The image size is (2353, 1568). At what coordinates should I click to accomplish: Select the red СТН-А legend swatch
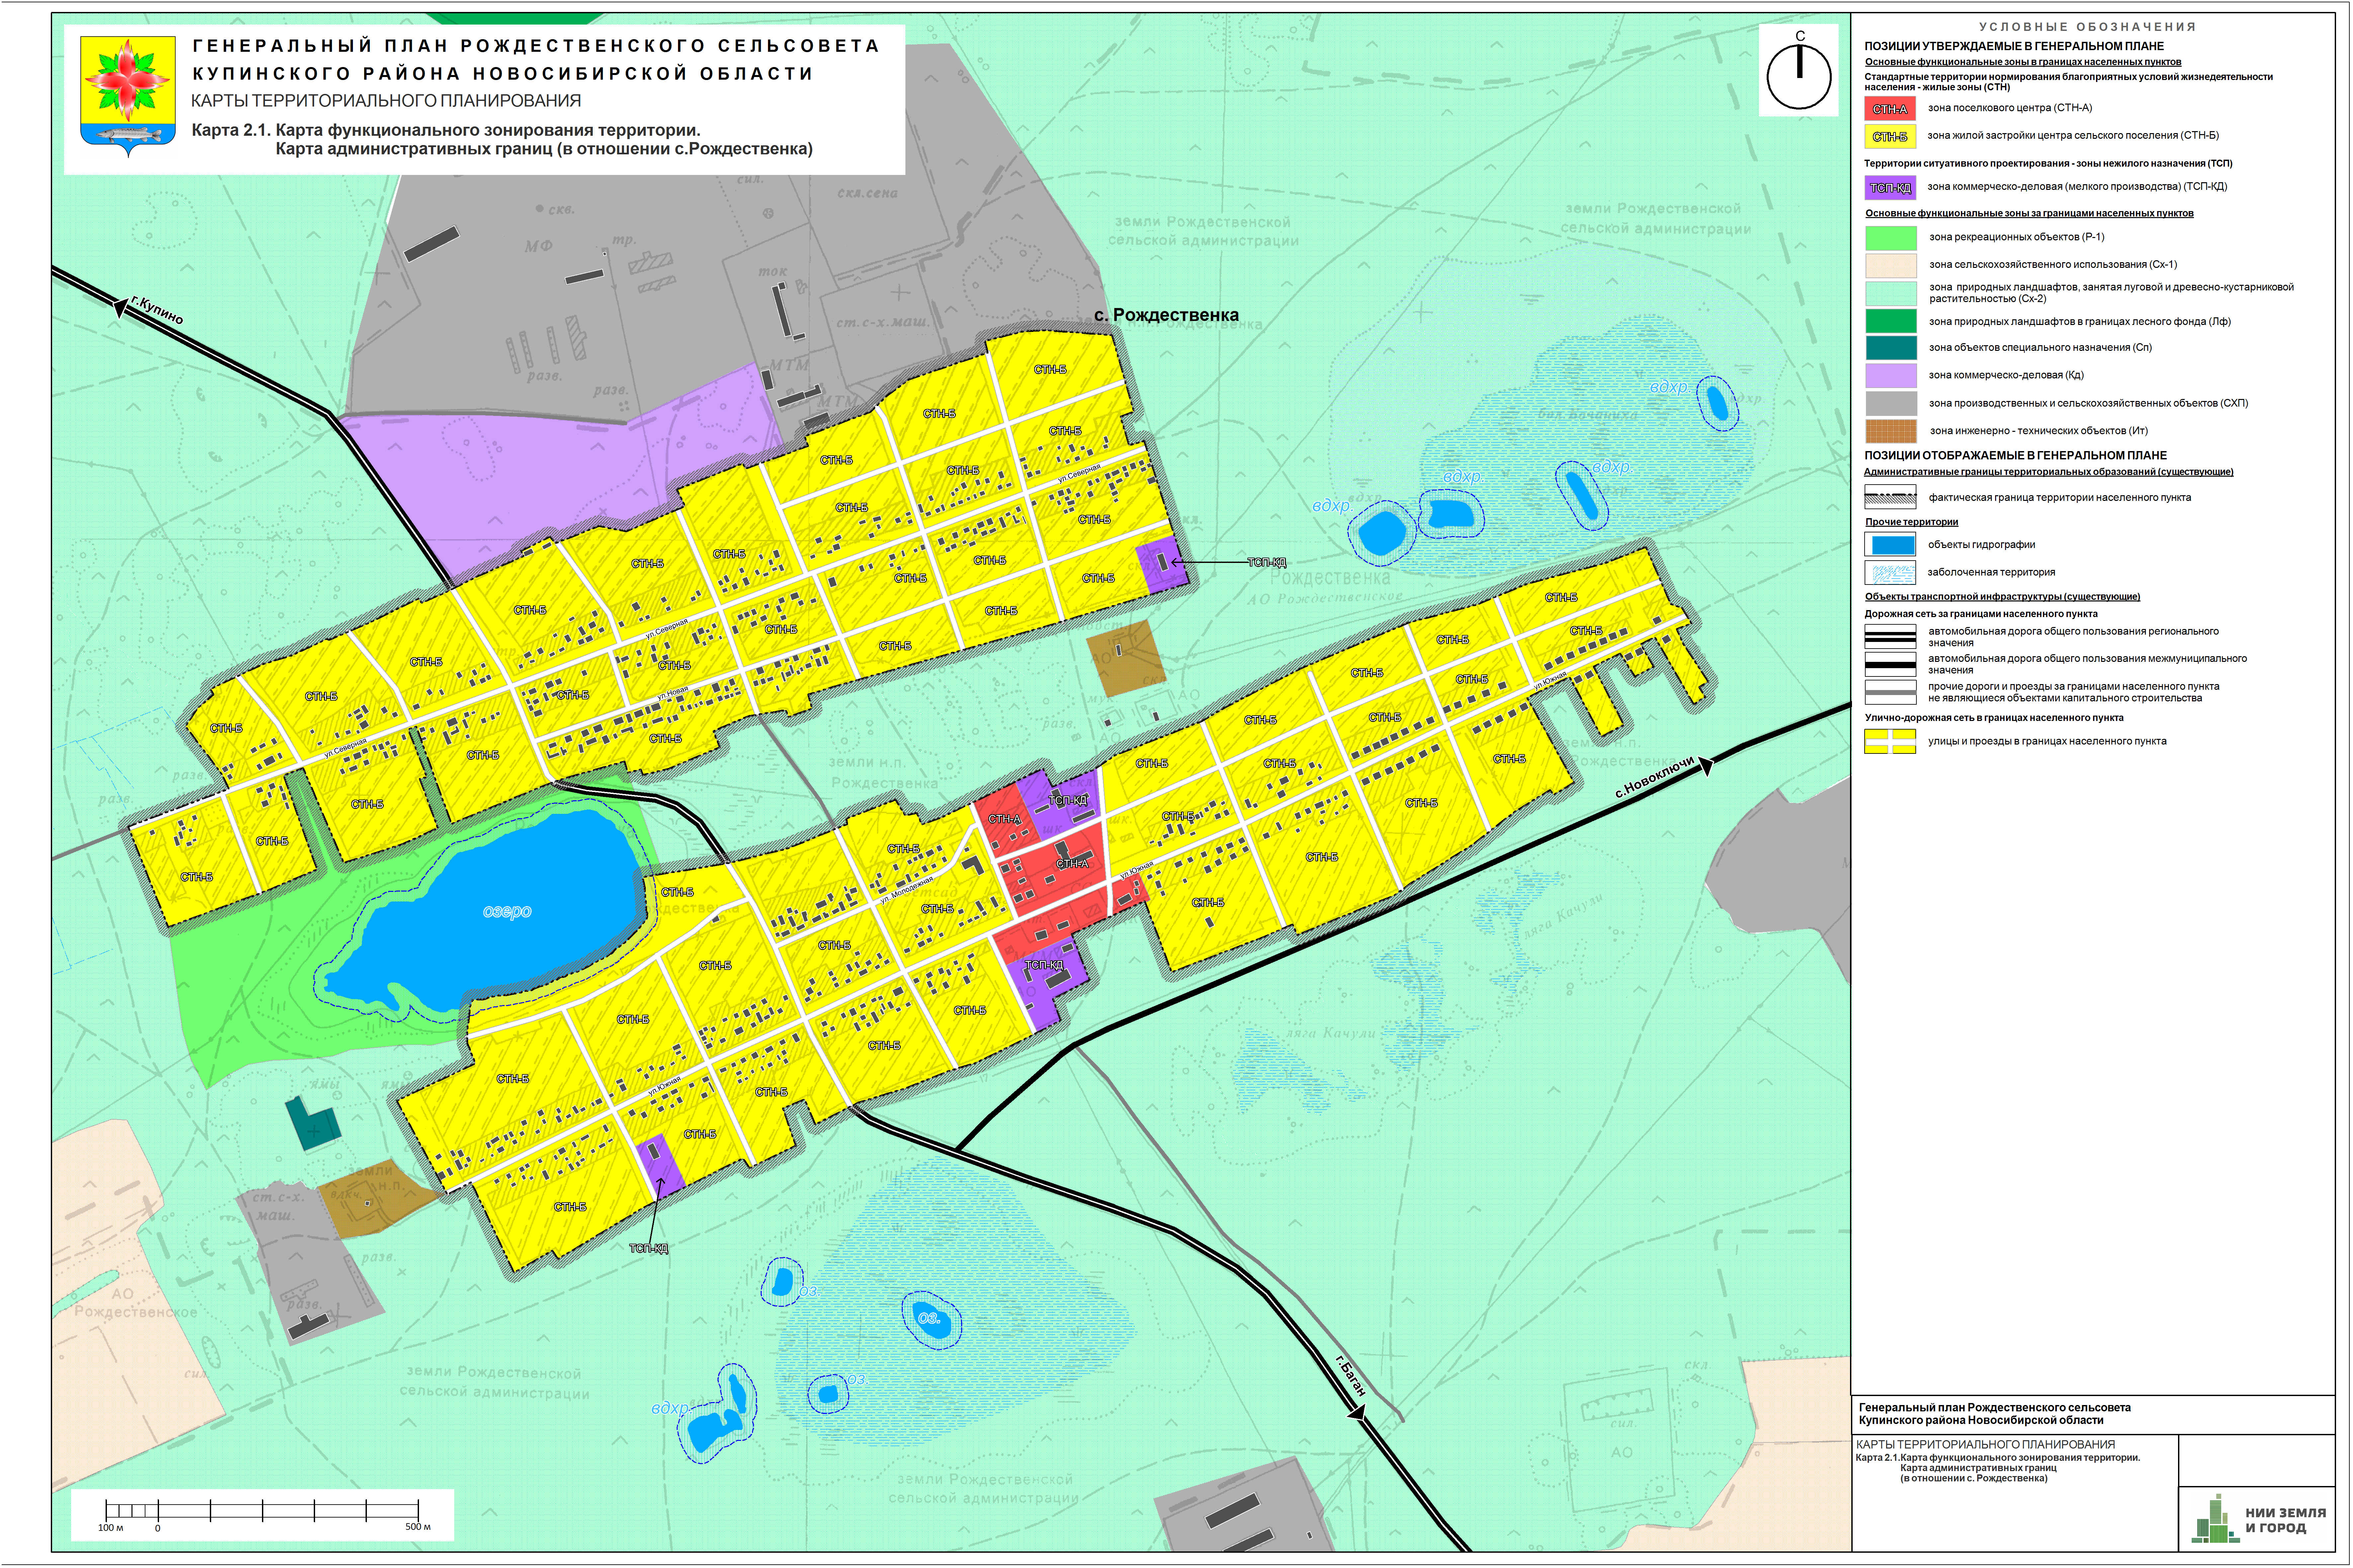pyautogui.click(x=1890, y=108)
